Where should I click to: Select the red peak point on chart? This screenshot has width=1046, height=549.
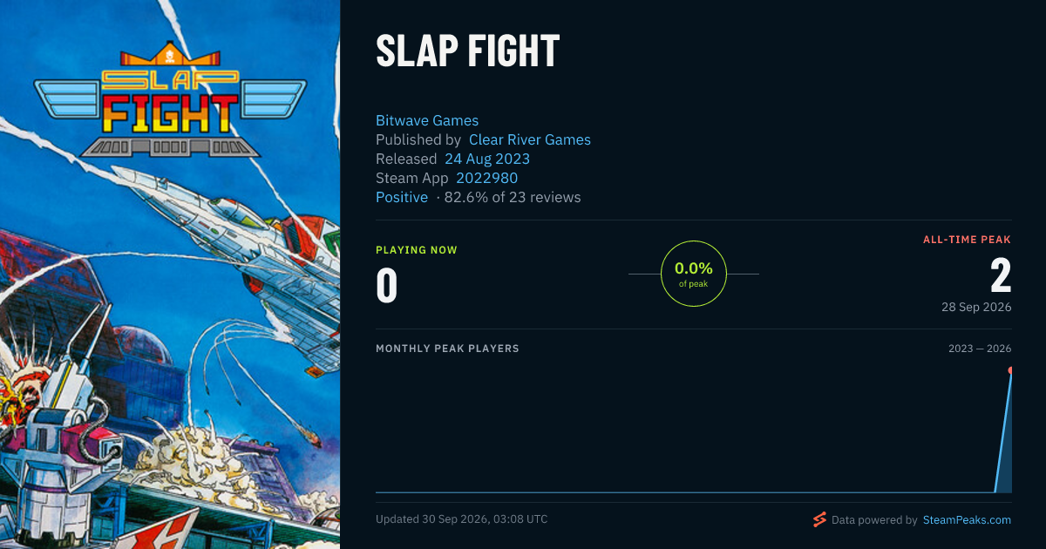[1011, 370]
